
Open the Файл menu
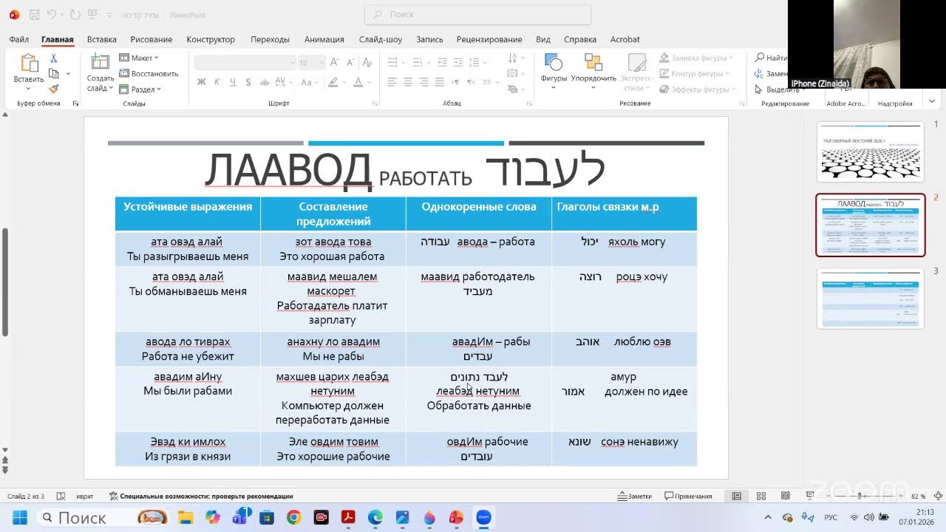pyautogui.click(x=19, y=39)
